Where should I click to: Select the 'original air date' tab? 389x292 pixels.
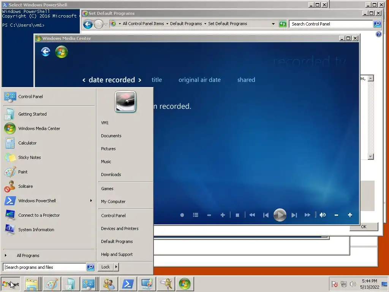(x=199, y=80)
